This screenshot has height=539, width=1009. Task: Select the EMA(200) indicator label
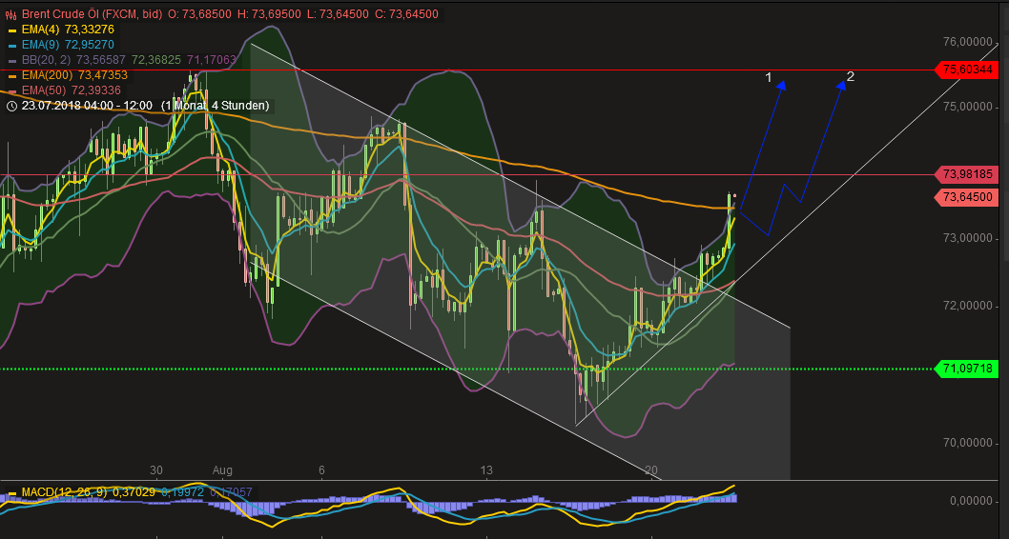pos(47,76)
